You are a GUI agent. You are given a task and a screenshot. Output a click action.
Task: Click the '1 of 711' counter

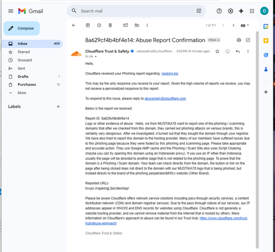click(211, 25)
